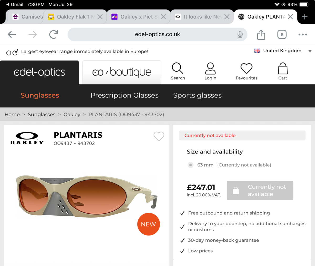
Task: Tap the microphone icon in address bar
Action: [x=240, y=34]
